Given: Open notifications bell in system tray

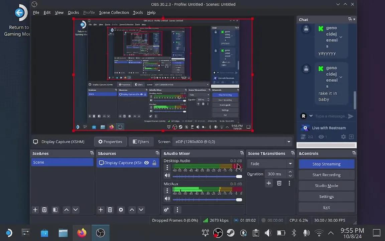Looking at the screenshot, I should coord(205,233).
